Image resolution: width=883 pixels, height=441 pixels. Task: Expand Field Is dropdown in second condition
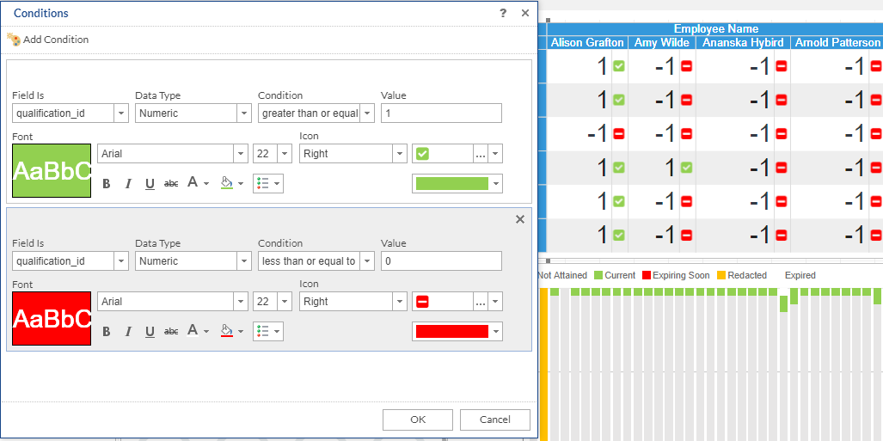tap(121, 260)
